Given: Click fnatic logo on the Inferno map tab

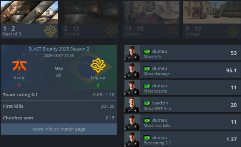Looking at the screenshot, I should (172, 31).
